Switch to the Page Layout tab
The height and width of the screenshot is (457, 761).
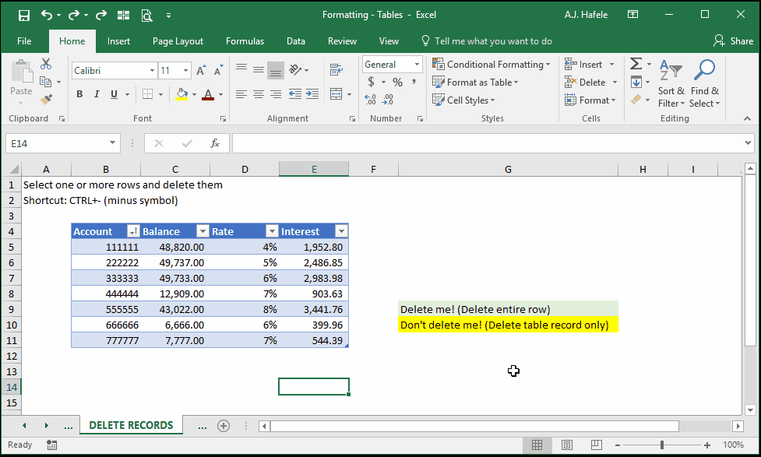[178, 41]
